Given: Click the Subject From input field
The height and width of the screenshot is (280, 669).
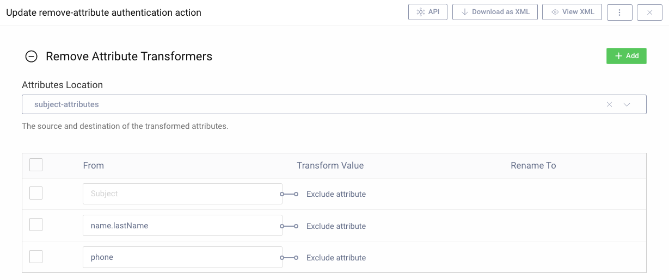Looking at the screenshot, I should 182,194.
